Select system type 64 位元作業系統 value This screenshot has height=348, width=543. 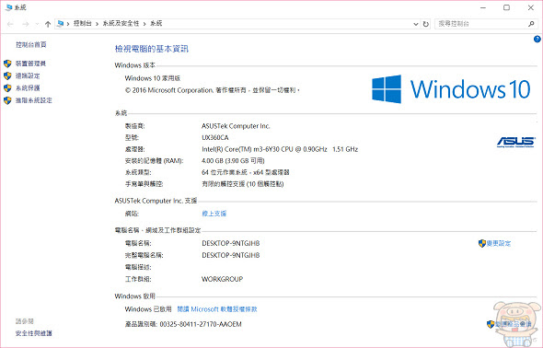(x=246, y=172)
